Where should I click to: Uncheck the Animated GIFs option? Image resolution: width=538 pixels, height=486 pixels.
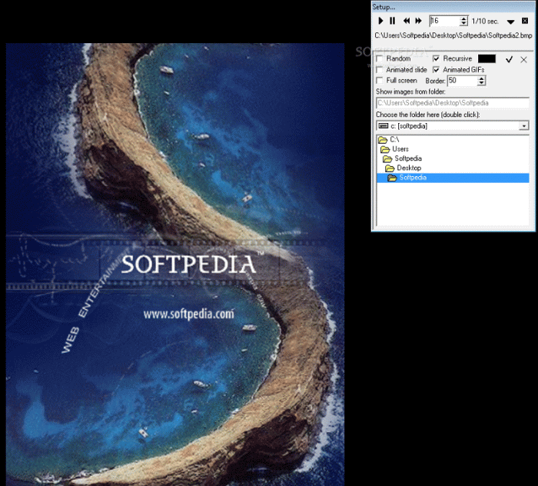436,70
